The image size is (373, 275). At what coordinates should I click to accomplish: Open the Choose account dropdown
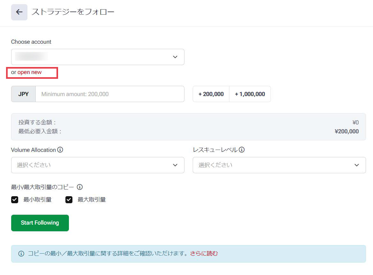click(x=97, y=57)
